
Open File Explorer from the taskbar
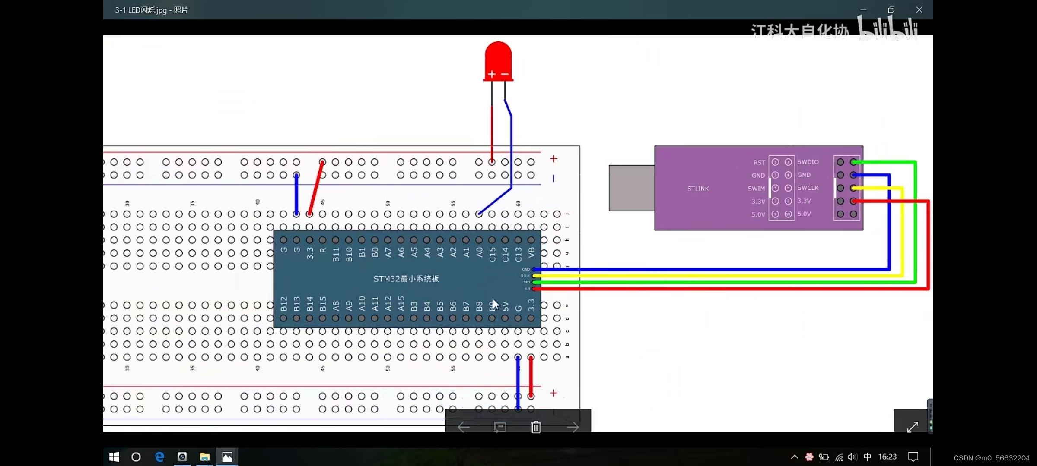[204, 457]
